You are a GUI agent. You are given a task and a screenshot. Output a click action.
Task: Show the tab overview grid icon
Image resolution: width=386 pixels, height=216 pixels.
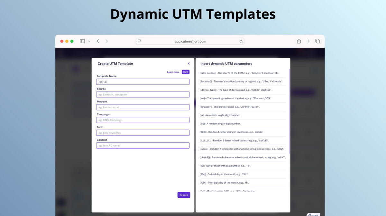click(x=317, y=41)
